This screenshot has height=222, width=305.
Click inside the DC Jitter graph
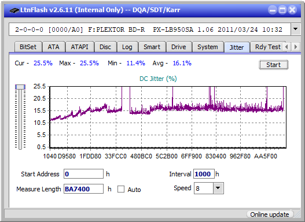[x=168, y=117]
